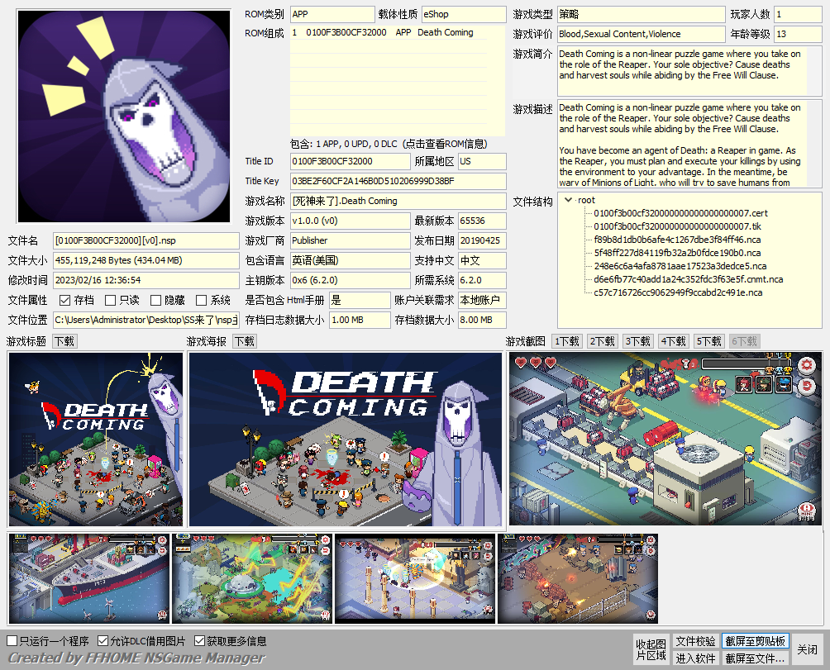The width and height of the screenshot is (830, 670).
Task: Toggle the 系统 system attribute checkbox
Action: click(x=201, y=301)
